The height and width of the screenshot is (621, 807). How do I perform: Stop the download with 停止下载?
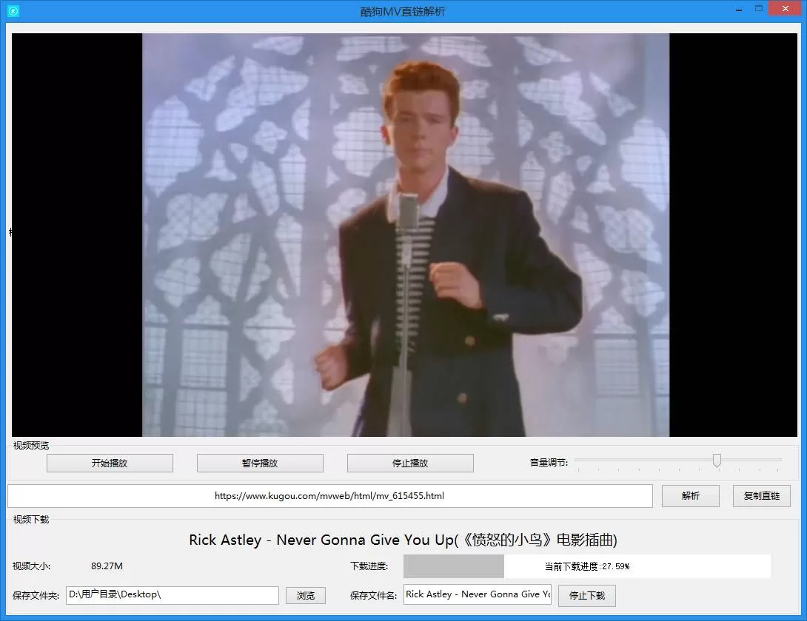[x=586, y=595]
